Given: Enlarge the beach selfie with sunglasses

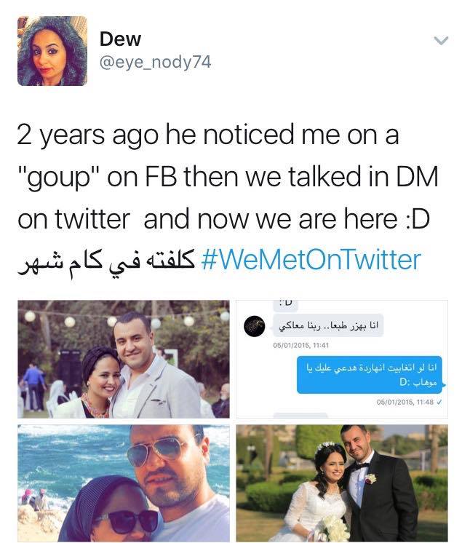Looking at the screenshot, I should tap(124, 483).
